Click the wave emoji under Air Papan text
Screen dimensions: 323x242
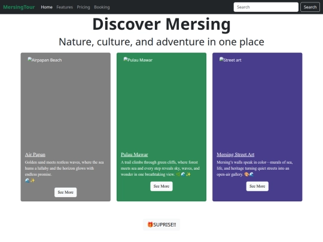[x=27, y=180]
